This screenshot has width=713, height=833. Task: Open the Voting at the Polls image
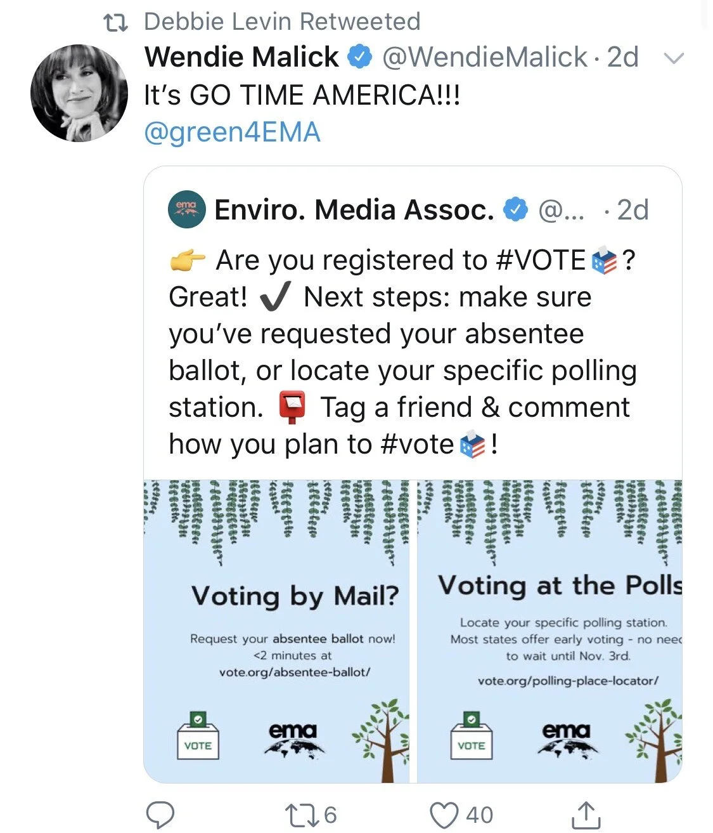click(x=549, y=631)
